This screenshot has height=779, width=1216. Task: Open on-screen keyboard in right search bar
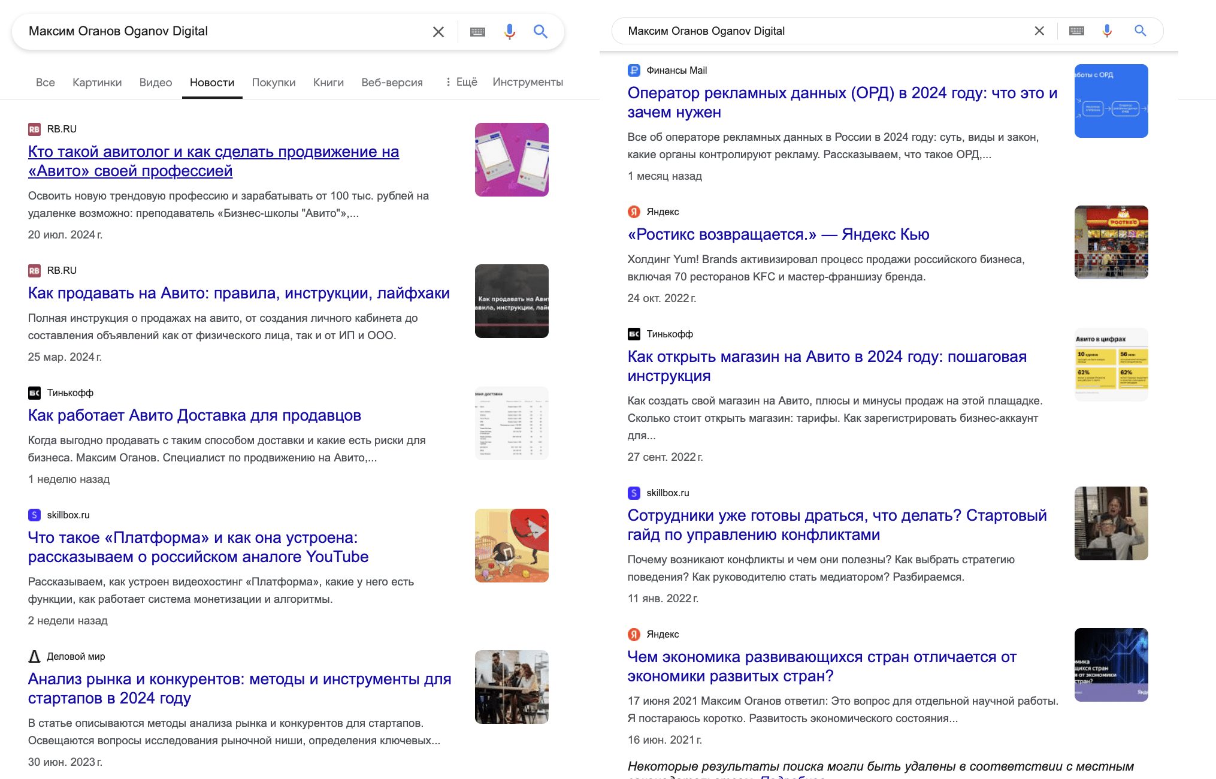pyautogui.click(x=1076, y=31)
